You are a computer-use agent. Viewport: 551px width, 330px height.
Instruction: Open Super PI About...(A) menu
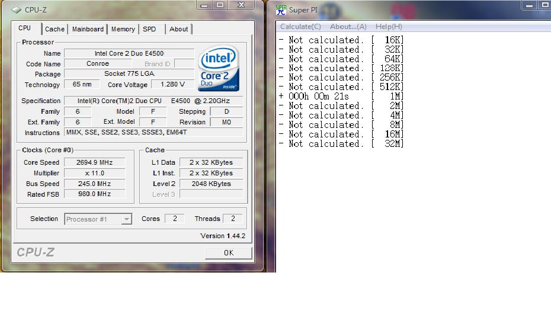pyautogui.click(x=348, y=27)
